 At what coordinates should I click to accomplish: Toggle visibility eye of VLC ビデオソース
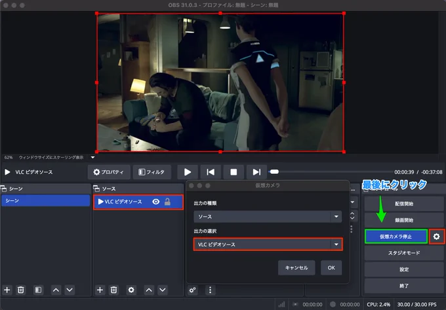(156, 201)
